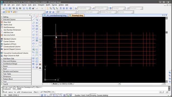Screen dimensions: 172x97
Task: Click Yes in the command line prompt
Action: [45, 92]
